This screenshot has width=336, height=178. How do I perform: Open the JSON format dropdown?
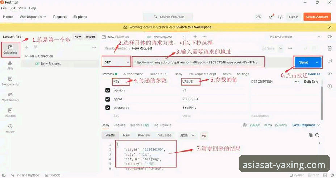pyautogui.click(x=187, y=136)
